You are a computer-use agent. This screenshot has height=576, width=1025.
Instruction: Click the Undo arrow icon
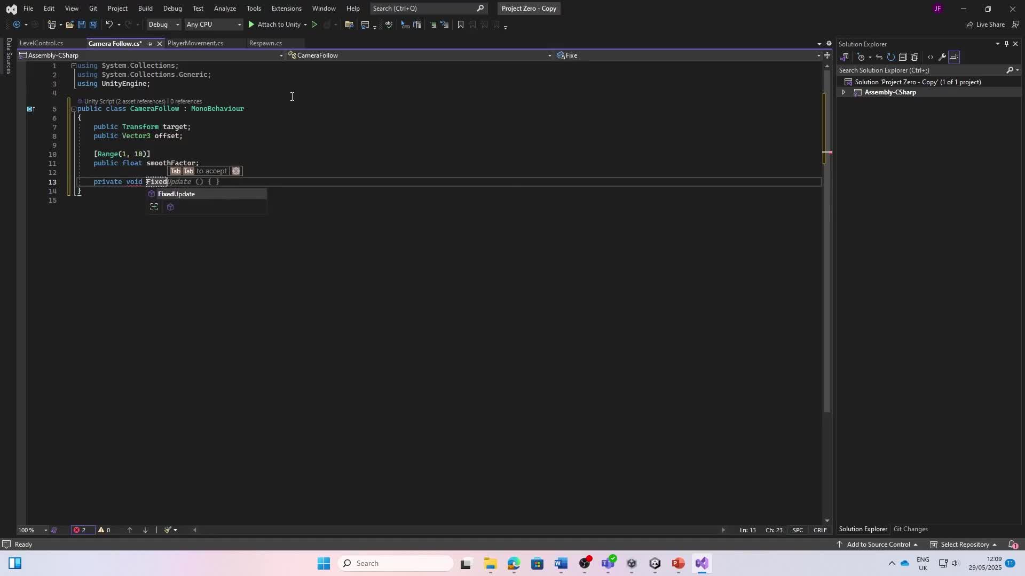(109, 25)
